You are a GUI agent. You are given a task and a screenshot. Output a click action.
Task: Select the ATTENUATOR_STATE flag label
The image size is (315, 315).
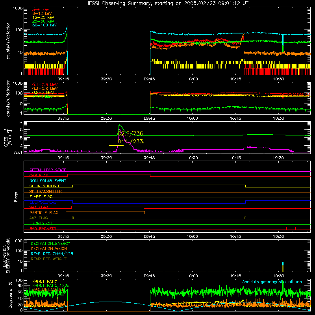48,170
